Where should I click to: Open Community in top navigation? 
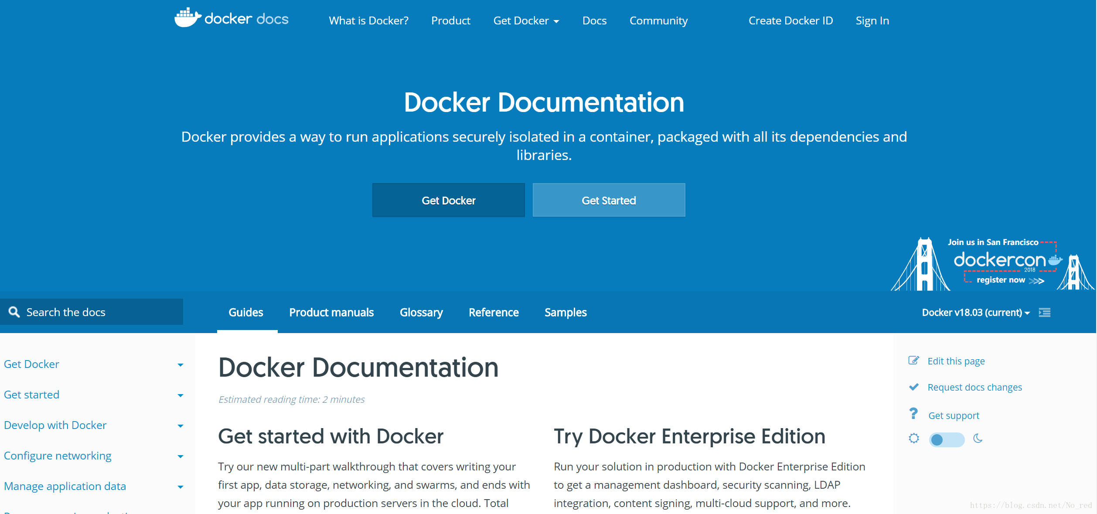coord(658,20)
